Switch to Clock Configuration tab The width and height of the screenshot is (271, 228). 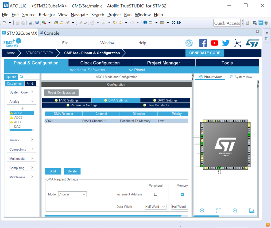click(x=100, y=63)
